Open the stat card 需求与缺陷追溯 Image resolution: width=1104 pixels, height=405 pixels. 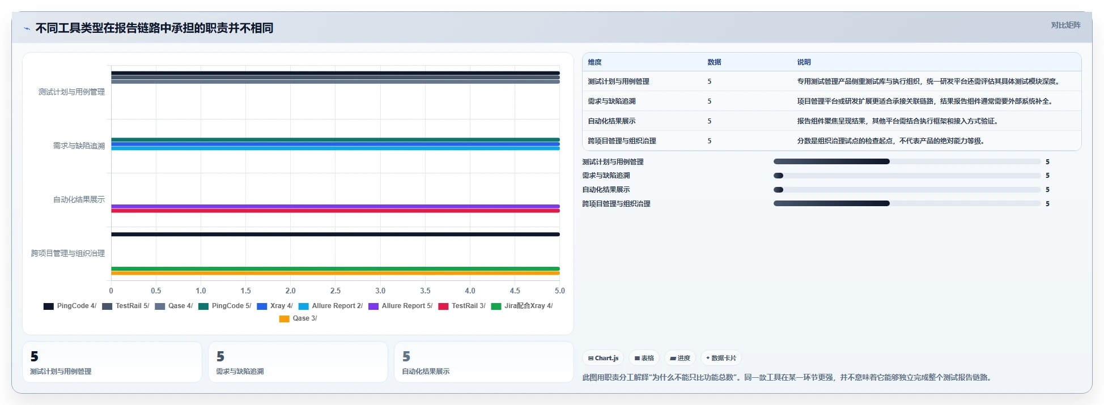pos(298,362)
